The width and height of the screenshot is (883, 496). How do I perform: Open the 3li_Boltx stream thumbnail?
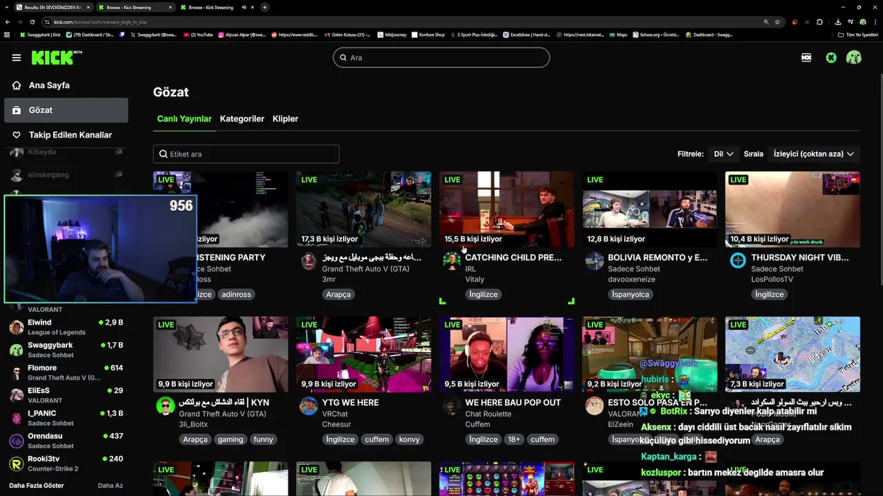(x=221, y=354)
